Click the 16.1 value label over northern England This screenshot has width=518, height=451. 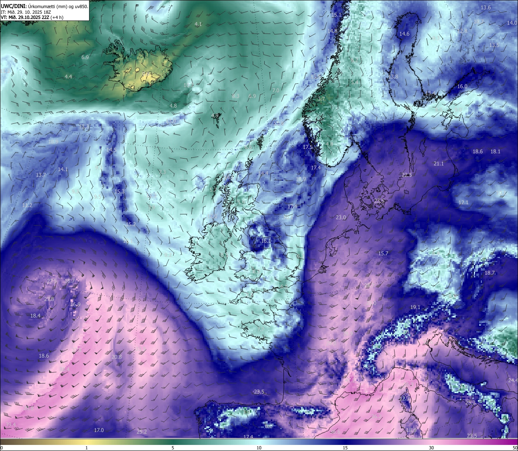point(266,241)
